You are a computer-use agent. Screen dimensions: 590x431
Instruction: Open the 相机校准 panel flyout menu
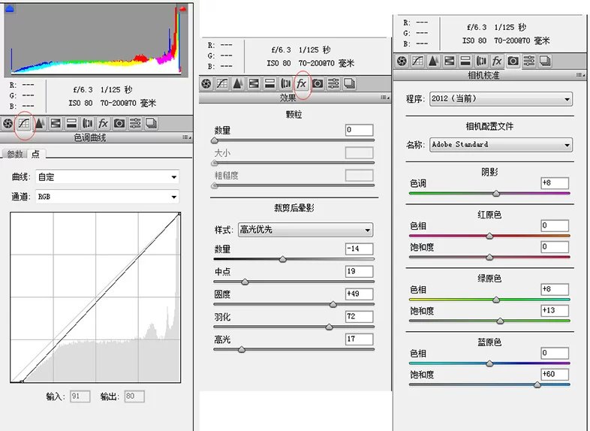(580, 75)
